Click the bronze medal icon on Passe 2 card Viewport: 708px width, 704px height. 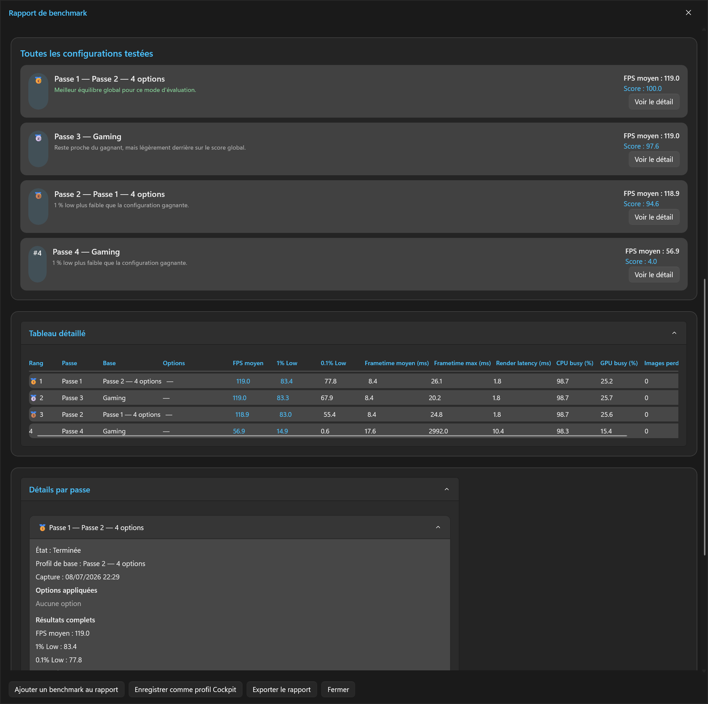[38, 195]
